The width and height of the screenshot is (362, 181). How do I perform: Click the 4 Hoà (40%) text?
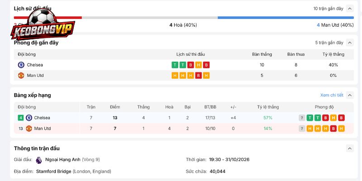pos(183,25)
